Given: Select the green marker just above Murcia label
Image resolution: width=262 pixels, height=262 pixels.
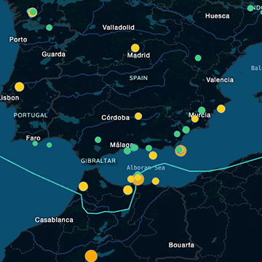Looking at the screenshot, I should [x=202, y=110].
